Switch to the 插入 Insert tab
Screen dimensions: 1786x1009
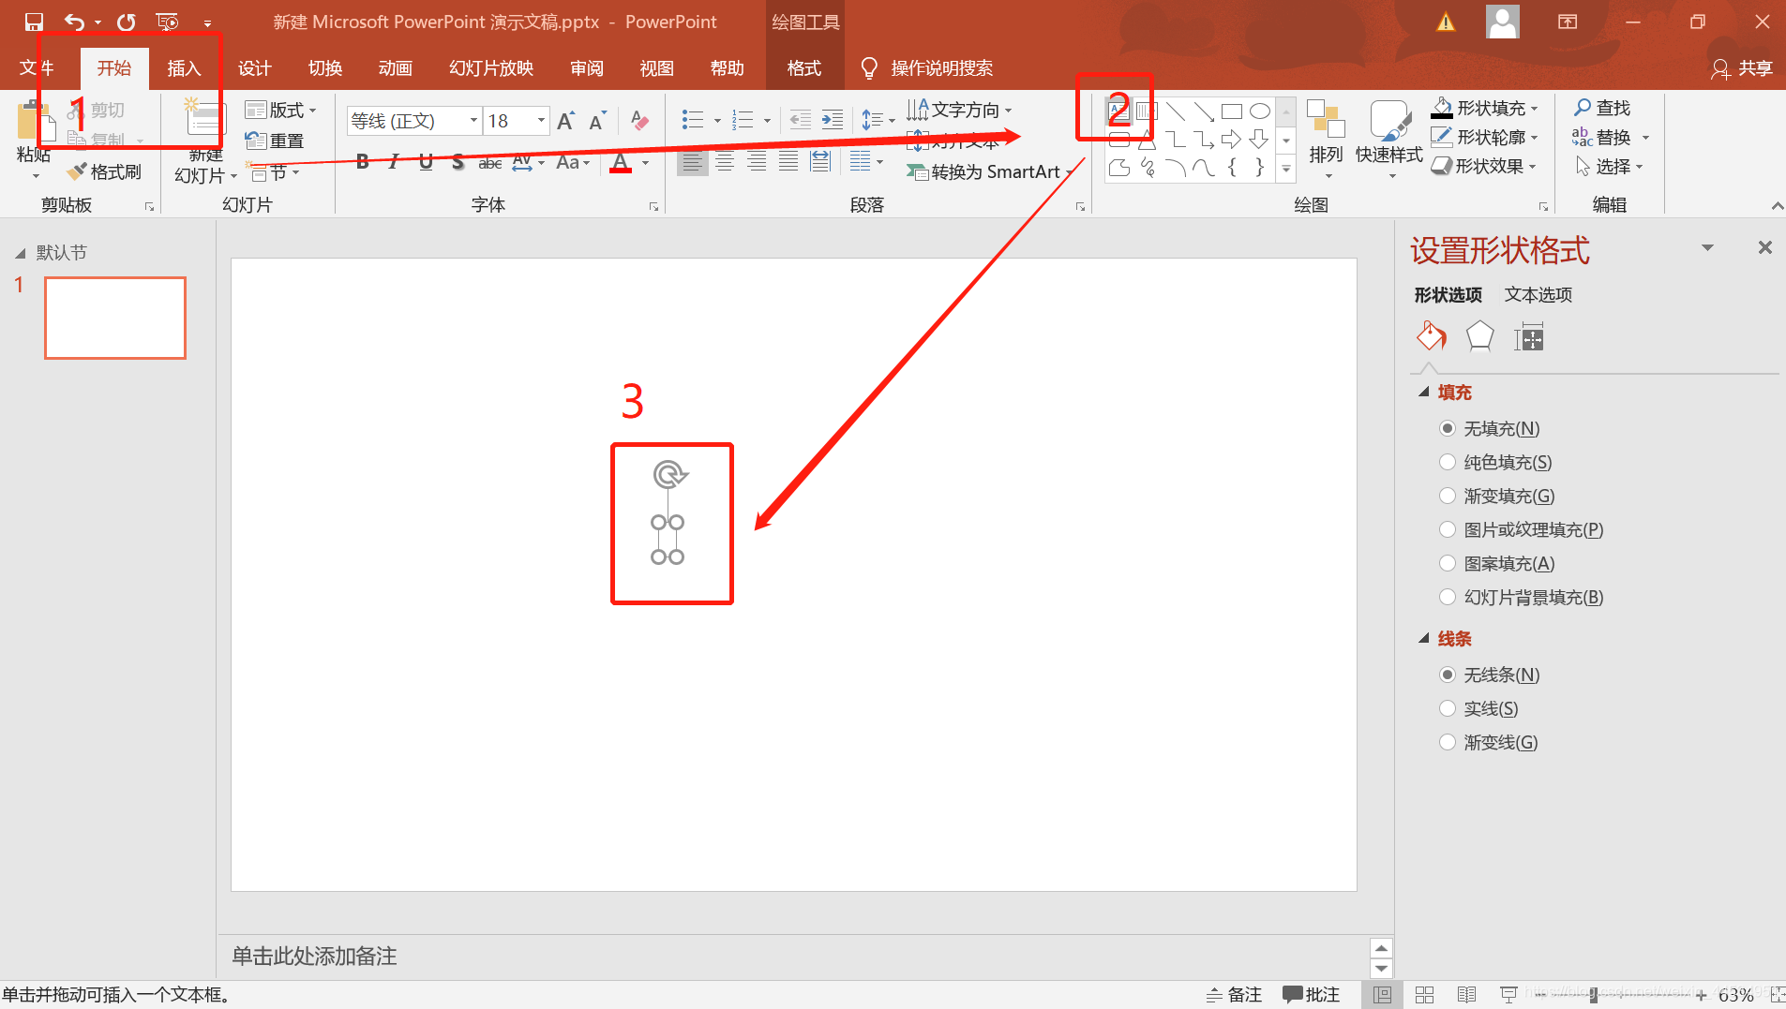[184, 67]
